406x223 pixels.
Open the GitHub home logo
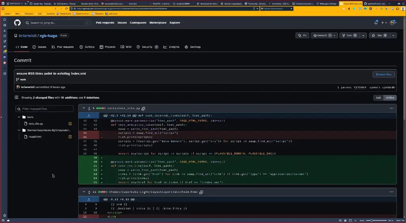(x=17, y=23)
